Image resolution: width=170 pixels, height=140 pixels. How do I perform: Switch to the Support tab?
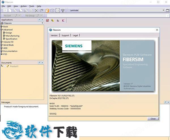[65, 35]
